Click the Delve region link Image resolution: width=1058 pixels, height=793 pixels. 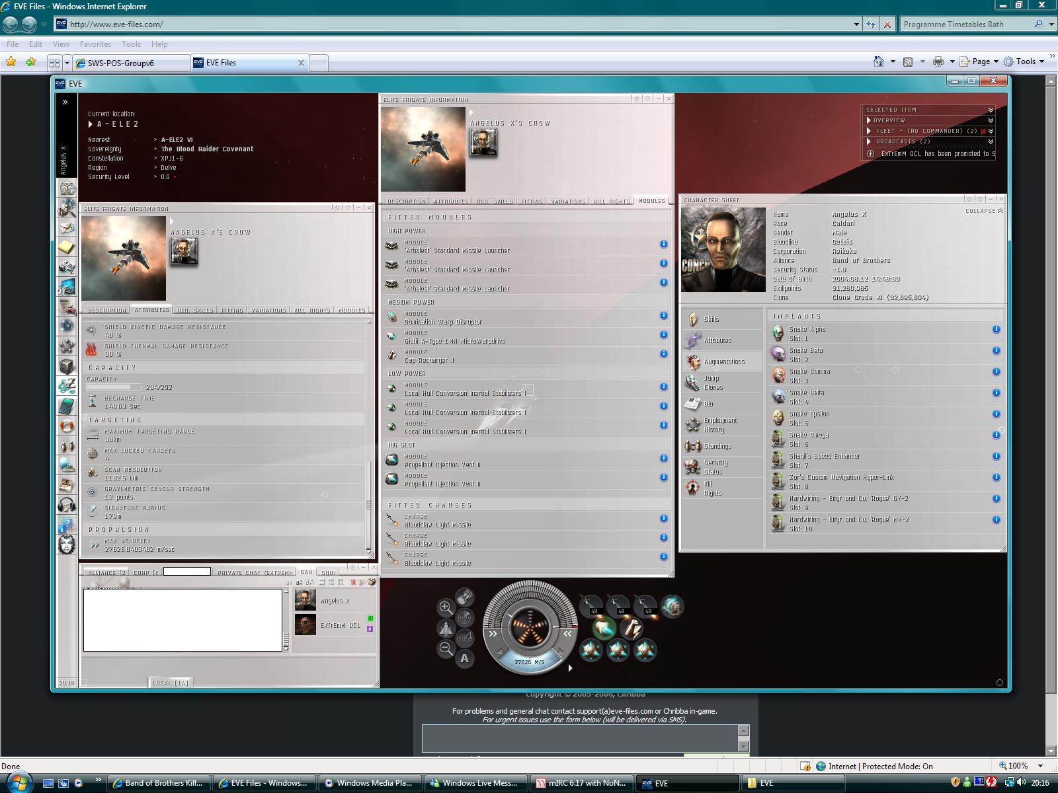(169, 168)
